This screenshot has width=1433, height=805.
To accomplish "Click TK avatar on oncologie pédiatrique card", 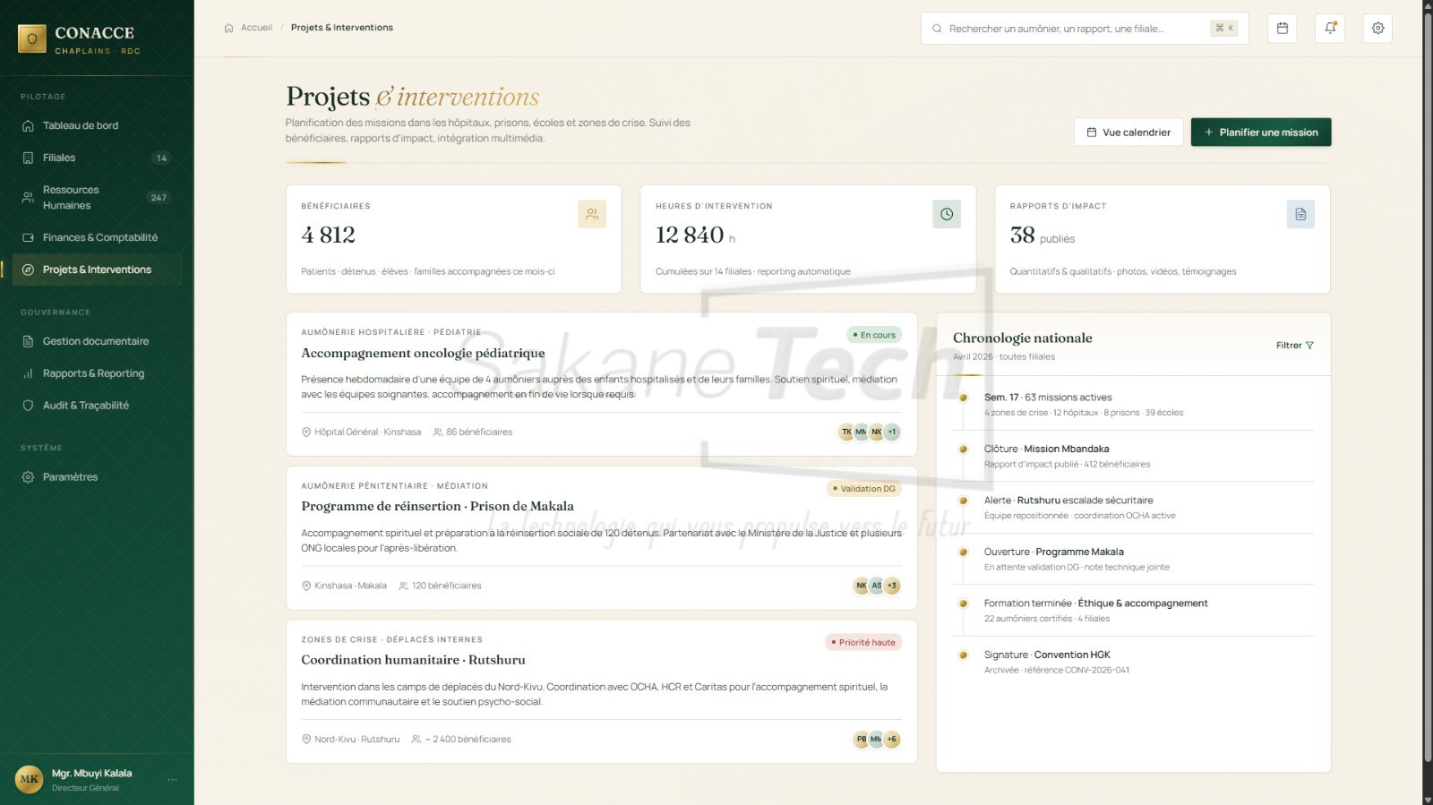I will pyautogui.click(x=846, y=432).
